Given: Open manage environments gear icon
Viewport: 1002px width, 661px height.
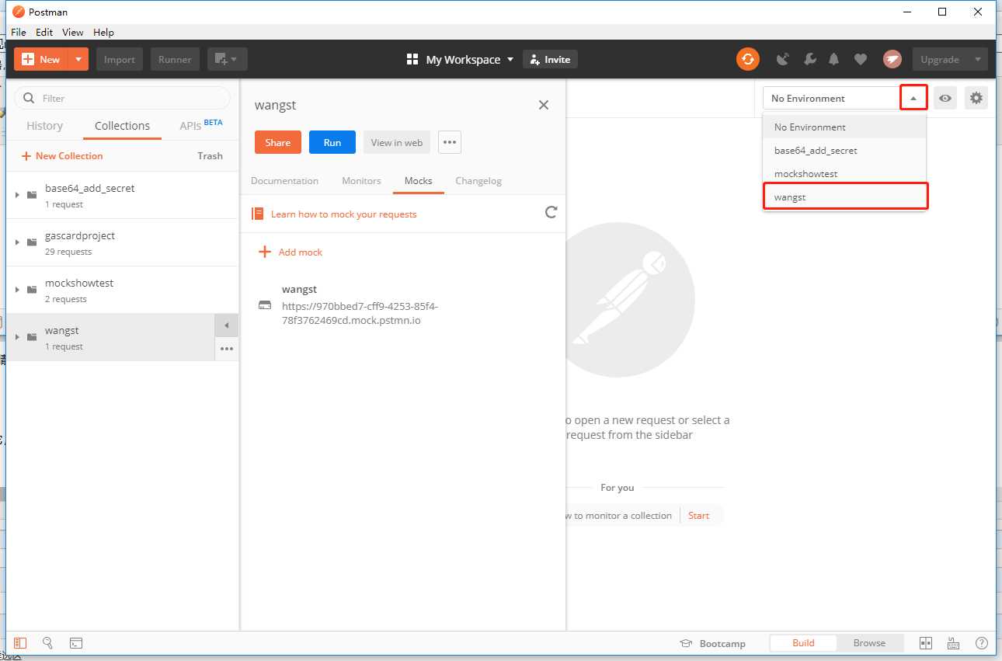Looking at the screenshot, I should 976,99.
